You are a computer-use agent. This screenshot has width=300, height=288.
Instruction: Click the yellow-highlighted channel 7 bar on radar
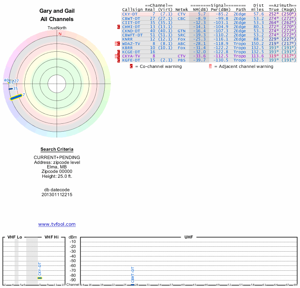coord(16,97)
